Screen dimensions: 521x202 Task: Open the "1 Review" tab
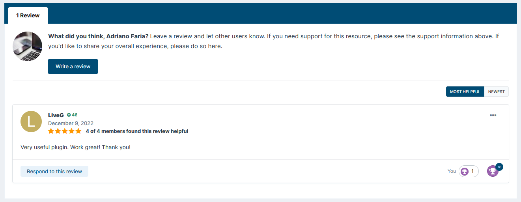(28, 15)
